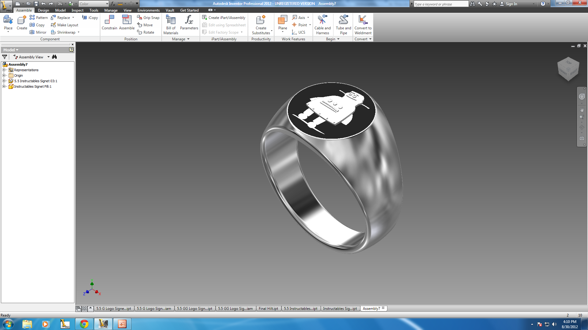Image resolution: width=588 pixels, height=330 pixels.
Task: Launch Tube and Pipe environment
Action: [343, 25]
